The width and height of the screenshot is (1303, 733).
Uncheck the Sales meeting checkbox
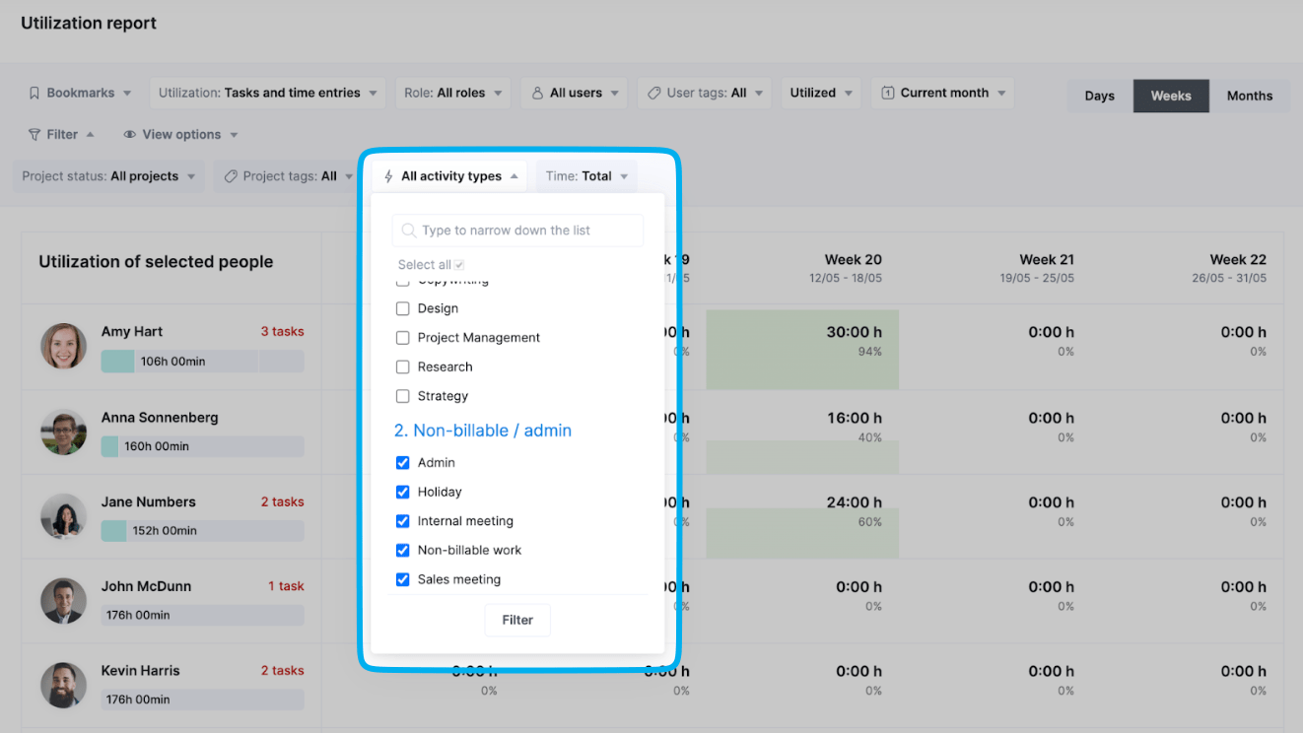pyautogui.click(x=402, y=579)
